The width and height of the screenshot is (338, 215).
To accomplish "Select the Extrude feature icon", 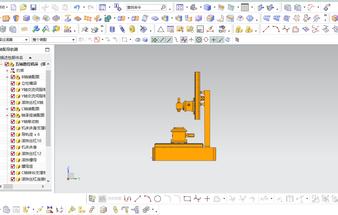I will coord(6,18).
